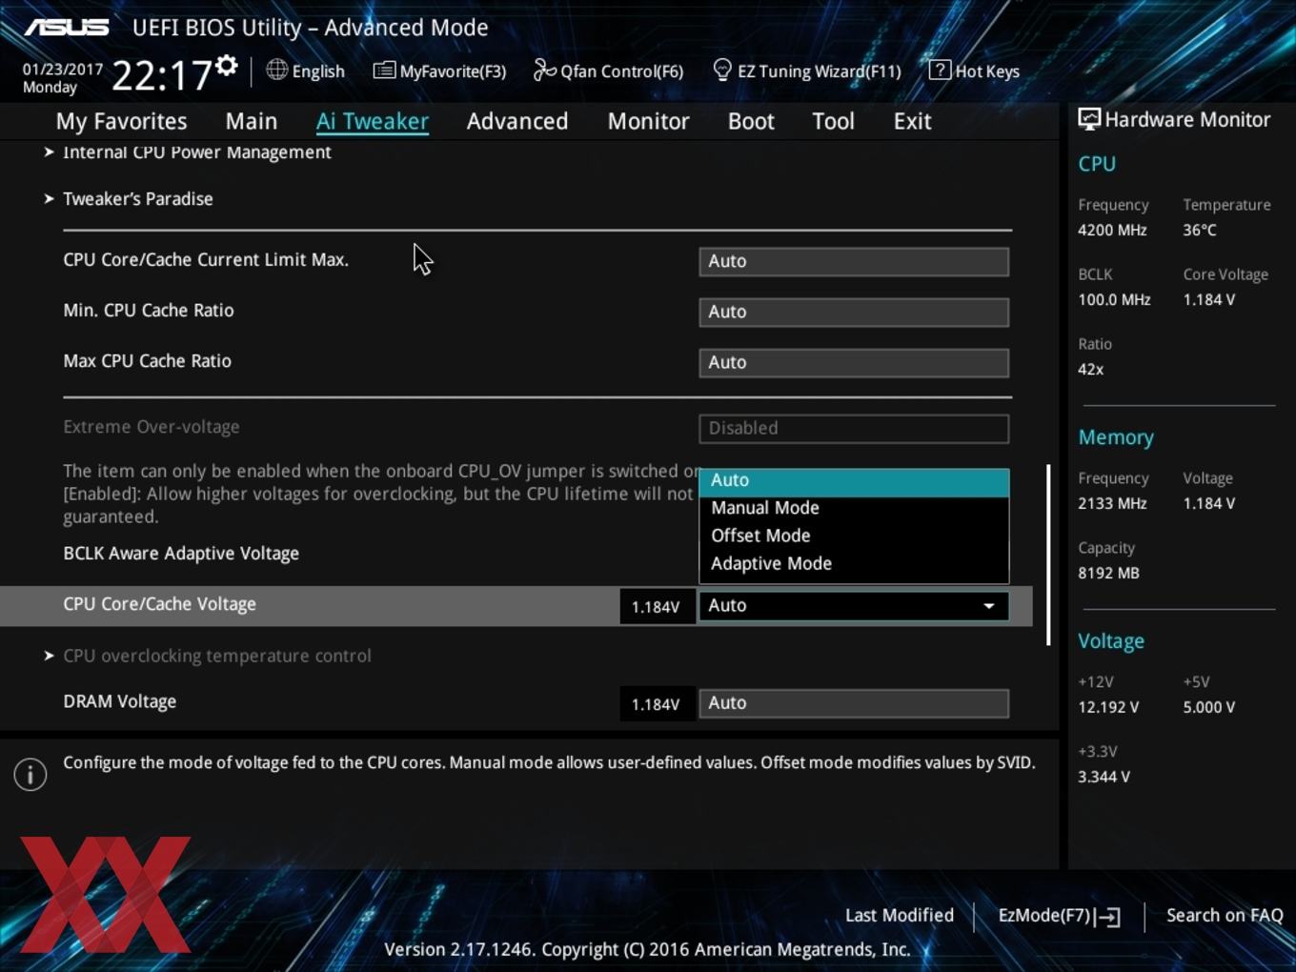Open MyFavorite(F3)
The width and height of the screenshot is (1296, 972).
tap(453, 71)
